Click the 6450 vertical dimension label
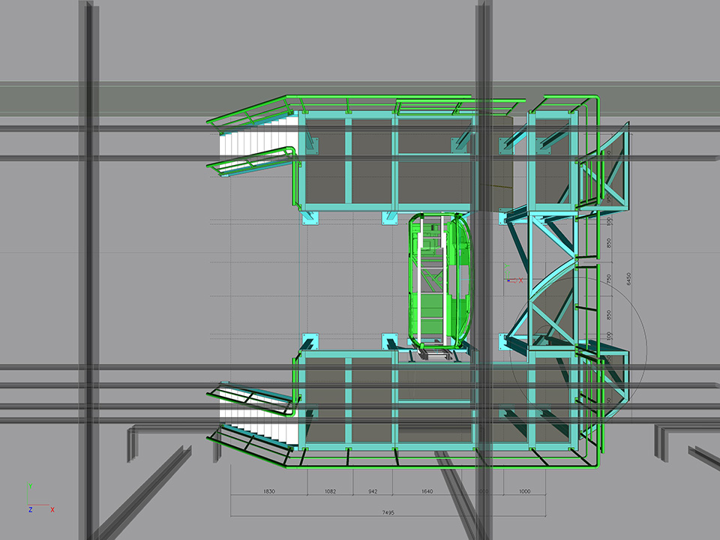720x540 pixels. 630,278
